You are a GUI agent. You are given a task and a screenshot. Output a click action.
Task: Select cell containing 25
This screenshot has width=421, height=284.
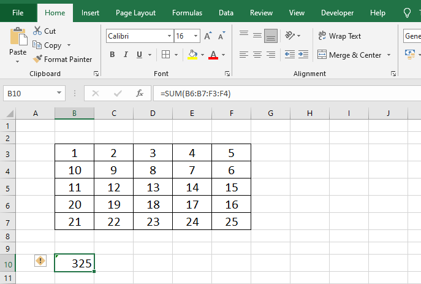231,221
